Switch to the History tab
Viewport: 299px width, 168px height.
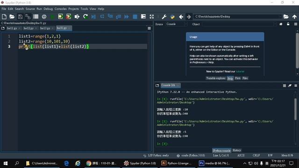pos(237,150)
